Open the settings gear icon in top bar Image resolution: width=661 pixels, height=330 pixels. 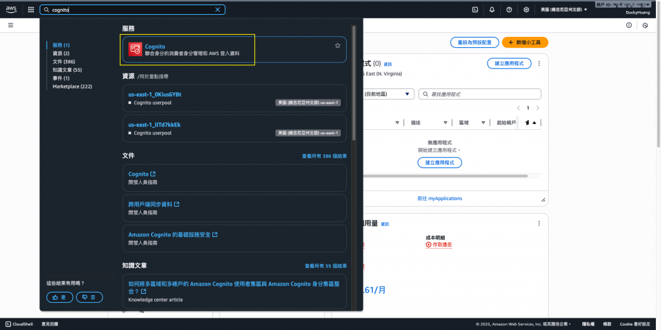[526, 10]
